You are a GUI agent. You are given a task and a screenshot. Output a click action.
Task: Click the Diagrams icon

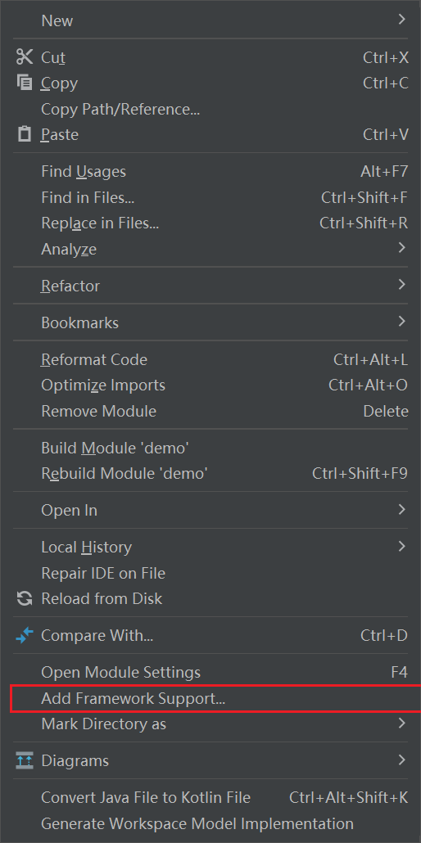pyautogui.click(x=25, y=760)
